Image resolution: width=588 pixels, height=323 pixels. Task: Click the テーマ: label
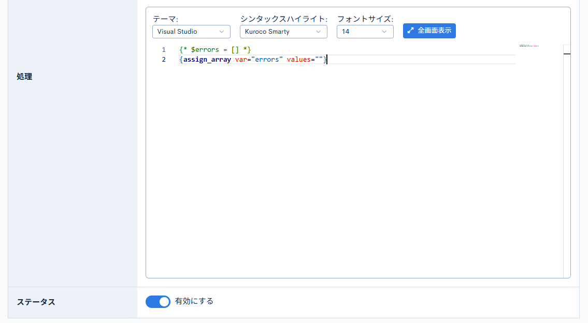[x=165, y=19]
